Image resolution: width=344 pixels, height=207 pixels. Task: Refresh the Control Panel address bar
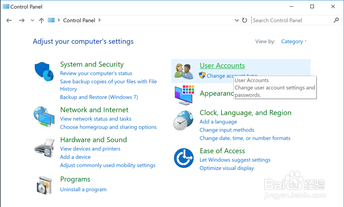(245, 20)
